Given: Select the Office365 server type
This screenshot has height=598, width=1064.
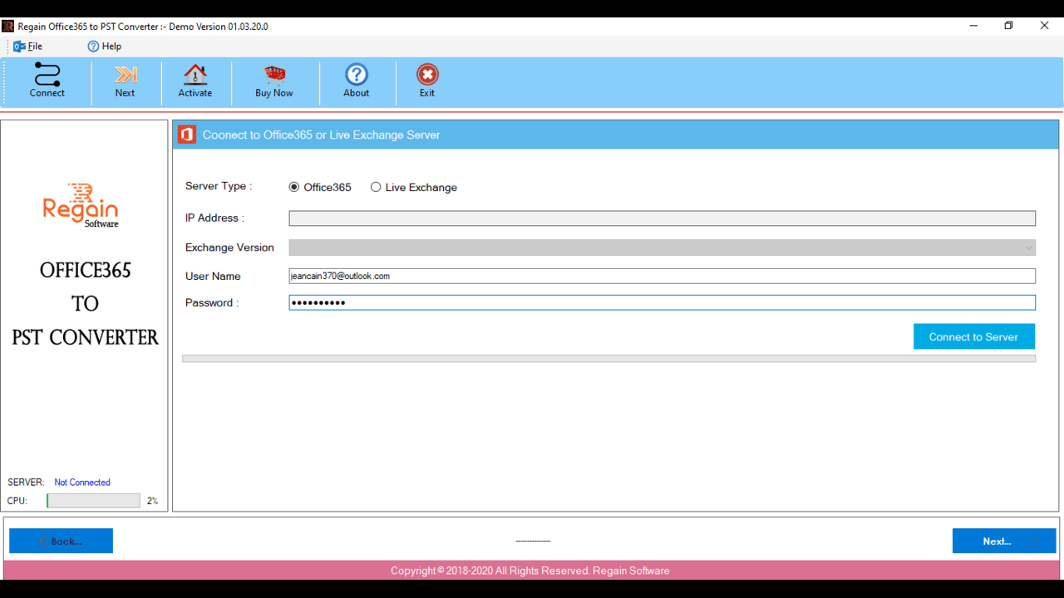Looking at the screenshot, I should click(x=320, y=187).
